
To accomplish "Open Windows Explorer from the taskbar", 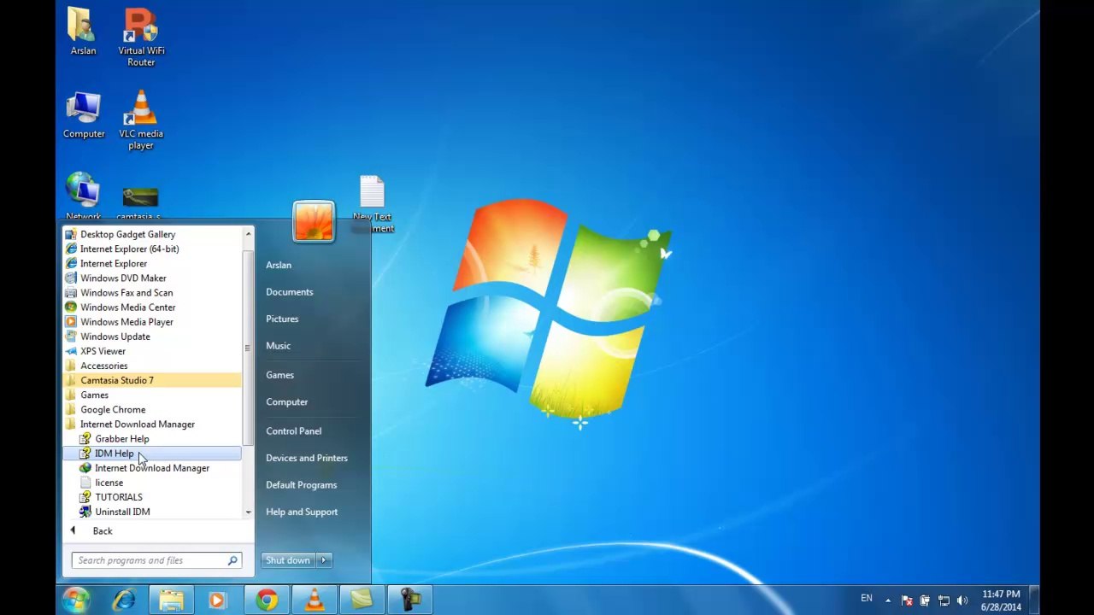I will [x=171, y=600].
